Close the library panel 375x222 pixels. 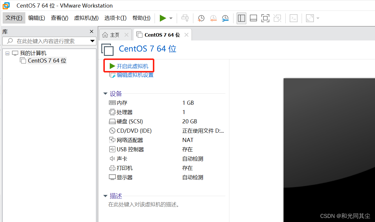(92, 31)
